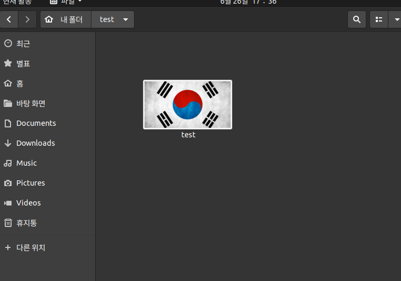Go forward with the right arrow button

click(27, 19)
